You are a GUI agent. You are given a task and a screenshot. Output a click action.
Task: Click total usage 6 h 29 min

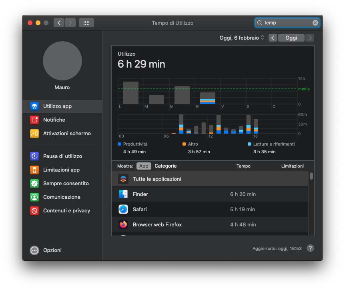tap(141, 64)
